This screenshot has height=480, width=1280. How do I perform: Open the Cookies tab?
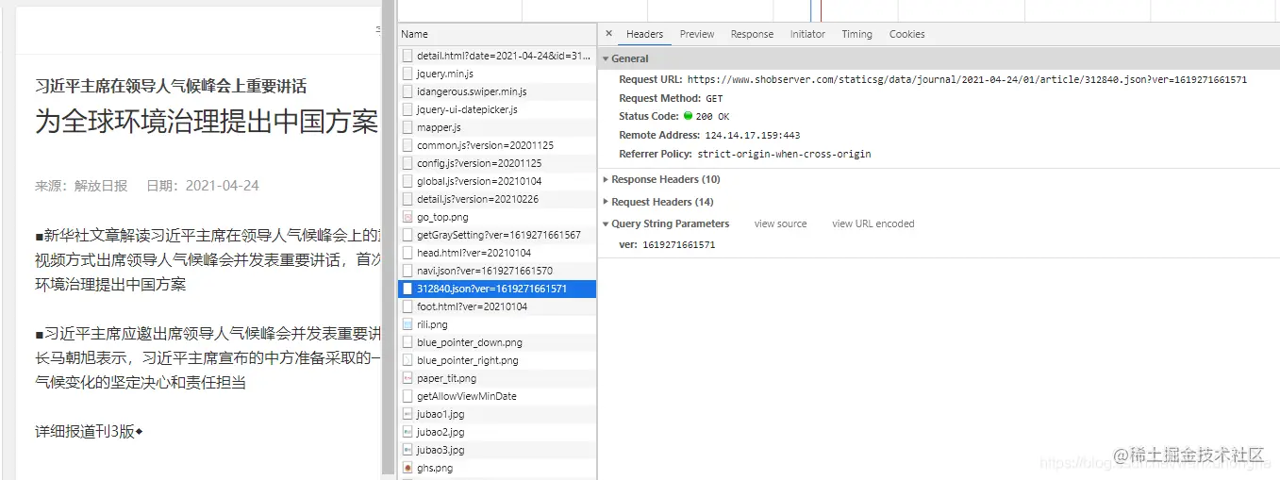tap(906, 34)
